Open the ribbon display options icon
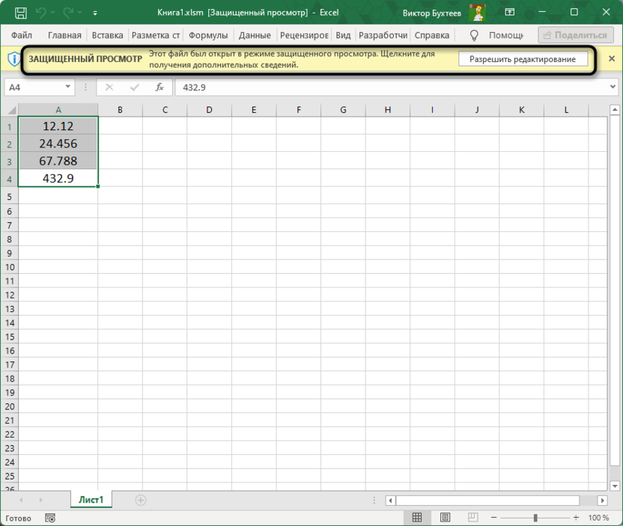The height and width of the screenshot is (526, 623). (x=510, y=13)
